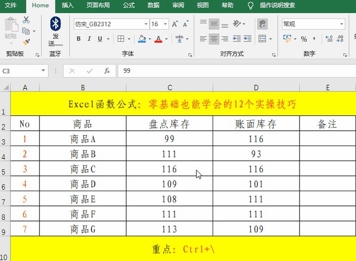The width and height of the screenshot is (356, 261).
Task: Decrease decimal places
Action: click(340, 39)
